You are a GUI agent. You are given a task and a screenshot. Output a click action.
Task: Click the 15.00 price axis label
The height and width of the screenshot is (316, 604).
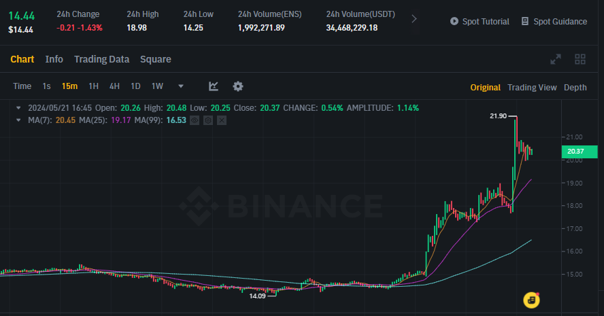tap(574, 275)
